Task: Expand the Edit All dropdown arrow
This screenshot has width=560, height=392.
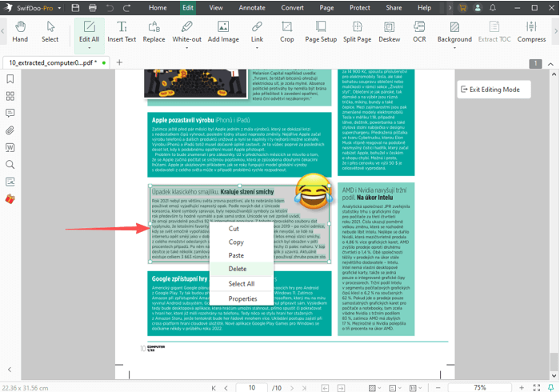Action: click(x=90, y=48)
